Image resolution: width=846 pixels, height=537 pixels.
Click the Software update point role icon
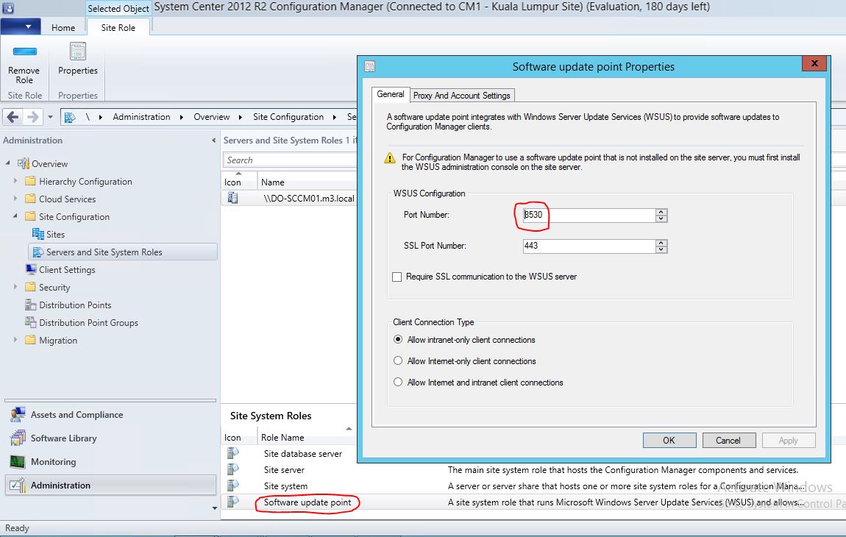(232, 502)
